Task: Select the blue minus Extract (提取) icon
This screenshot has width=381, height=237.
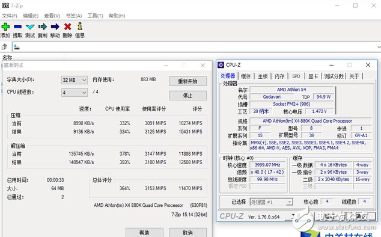Action: pos(18,26)
